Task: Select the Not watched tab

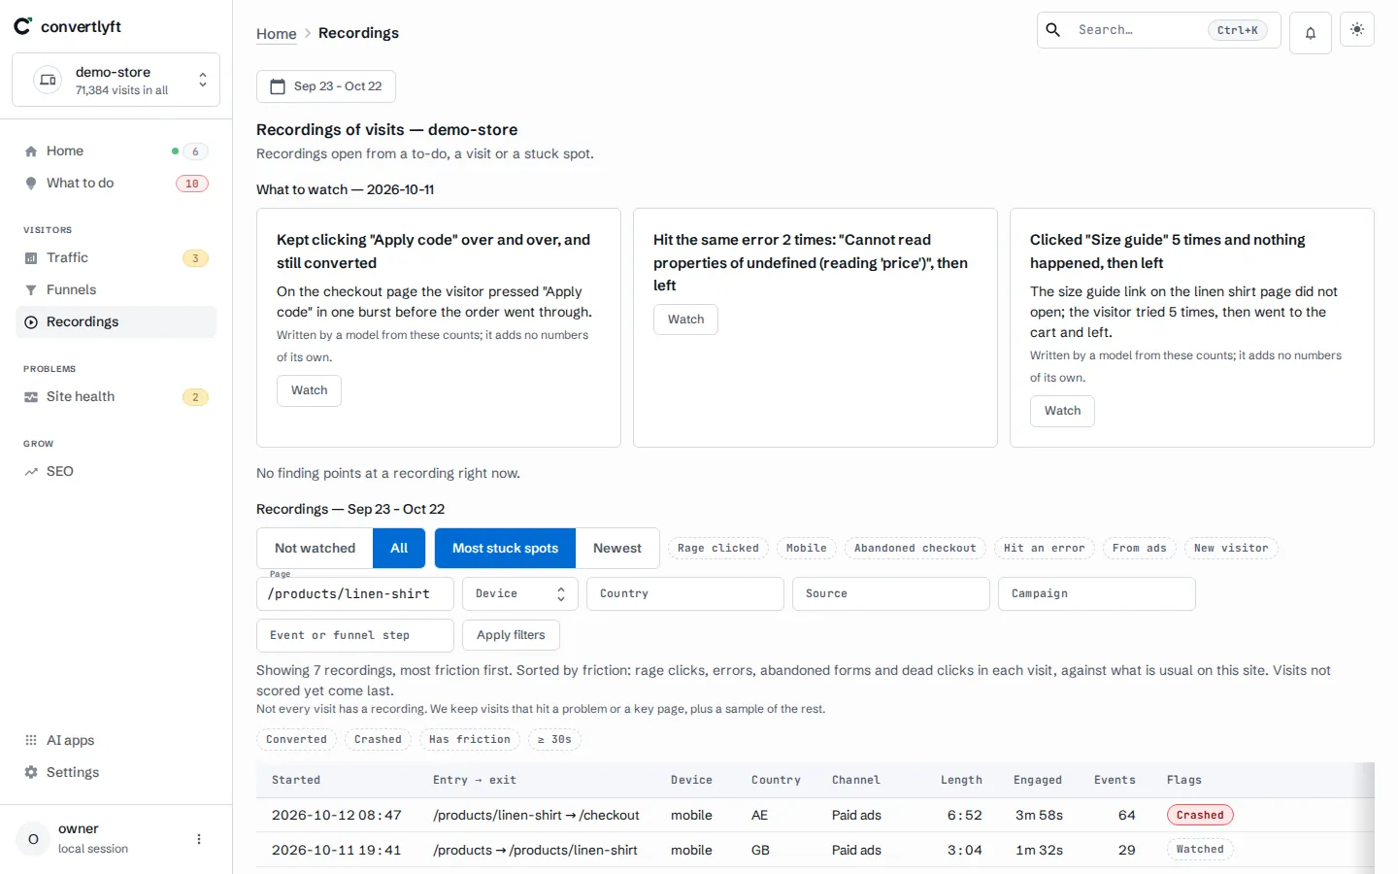Action: (315, 549)
